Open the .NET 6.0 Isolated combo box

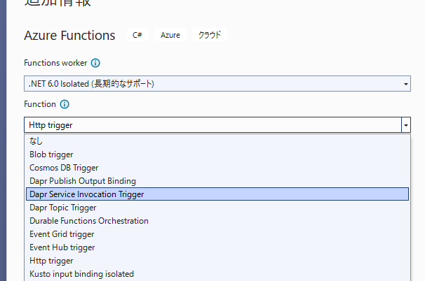(x=210, y=84)
